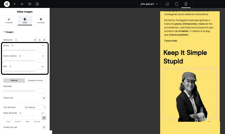
Task: Select the Y poco más text
Action: click(171, 41)
